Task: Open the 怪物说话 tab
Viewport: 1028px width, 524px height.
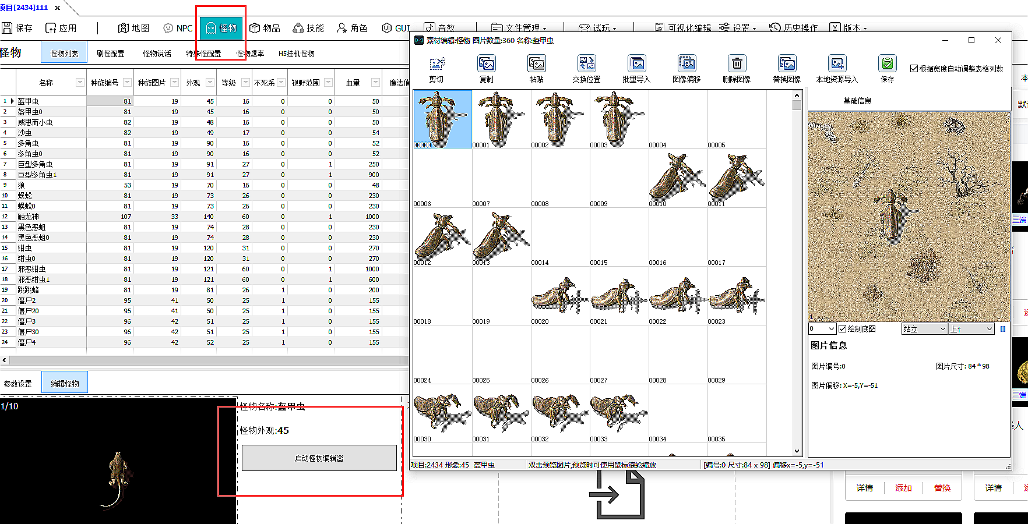Action: pos(157,54)
